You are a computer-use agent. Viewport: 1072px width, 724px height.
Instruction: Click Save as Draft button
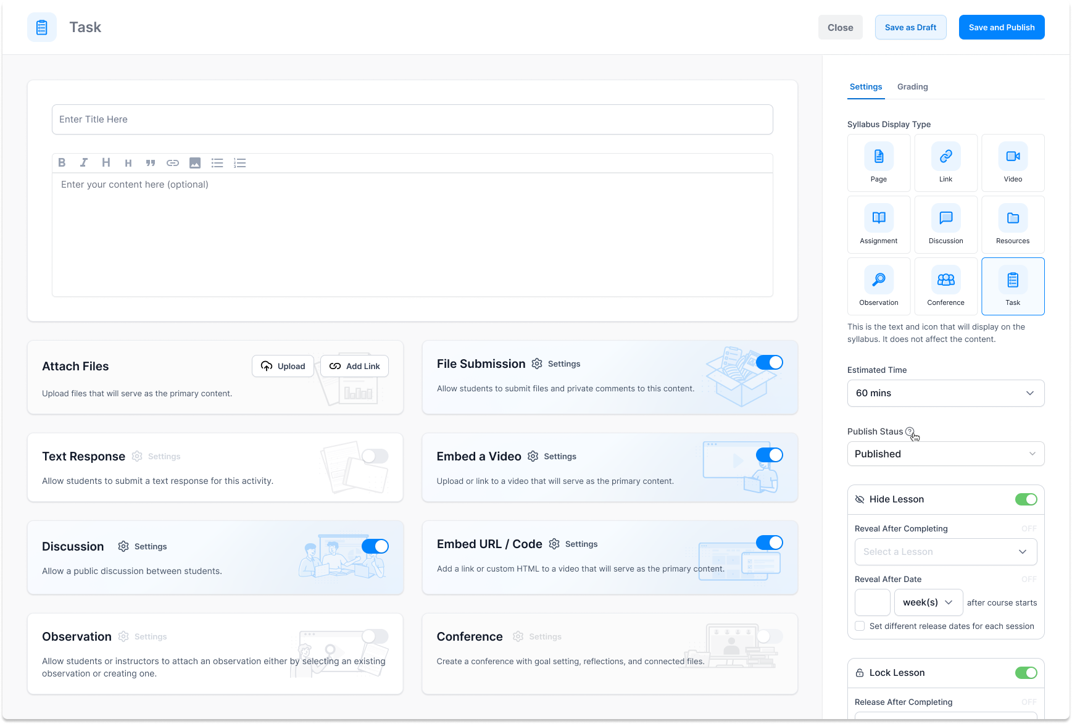910,28
